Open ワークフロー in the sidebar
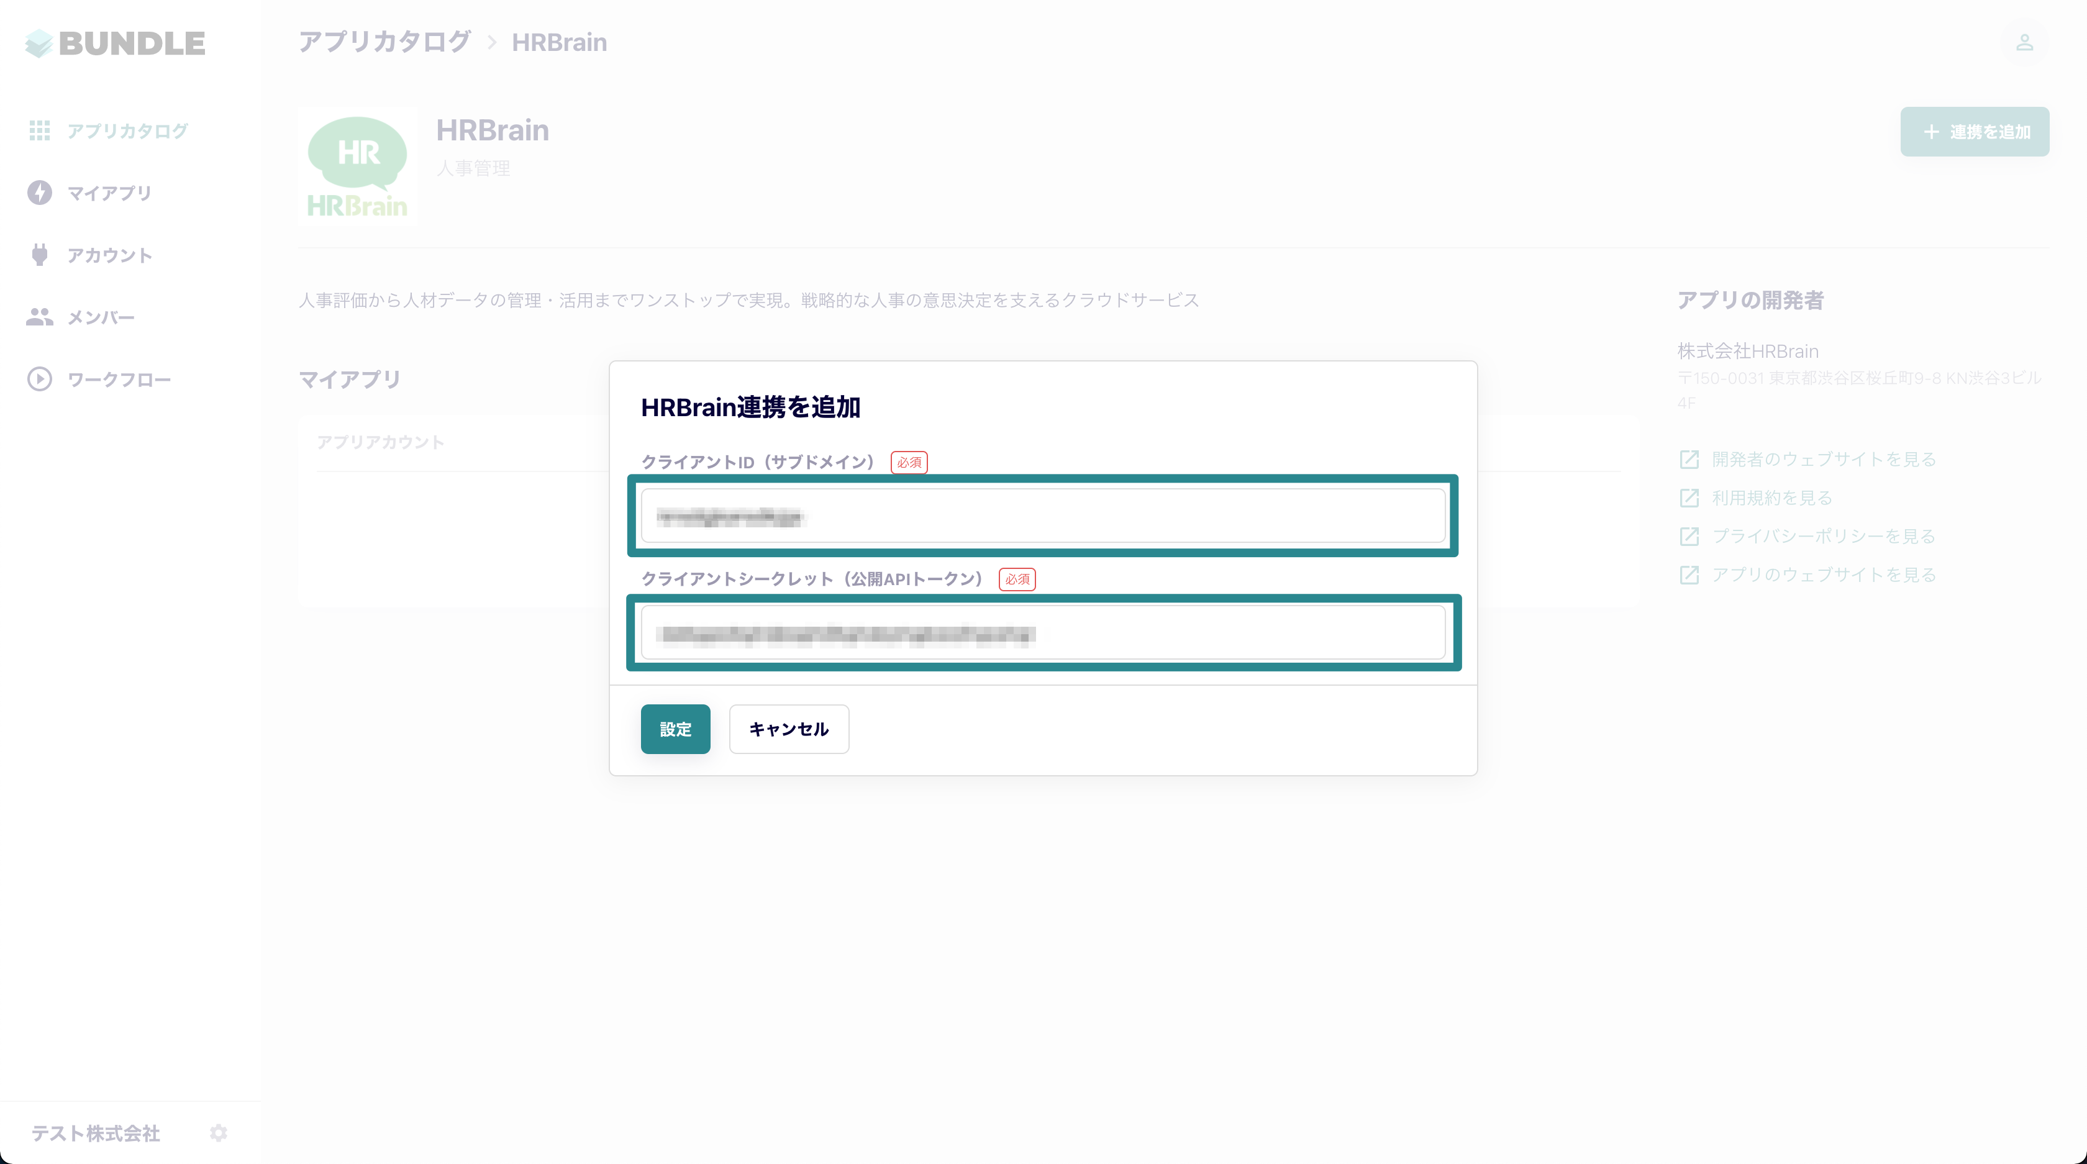The height and width of the screenshot is (1164, 2087). (119, 380)
